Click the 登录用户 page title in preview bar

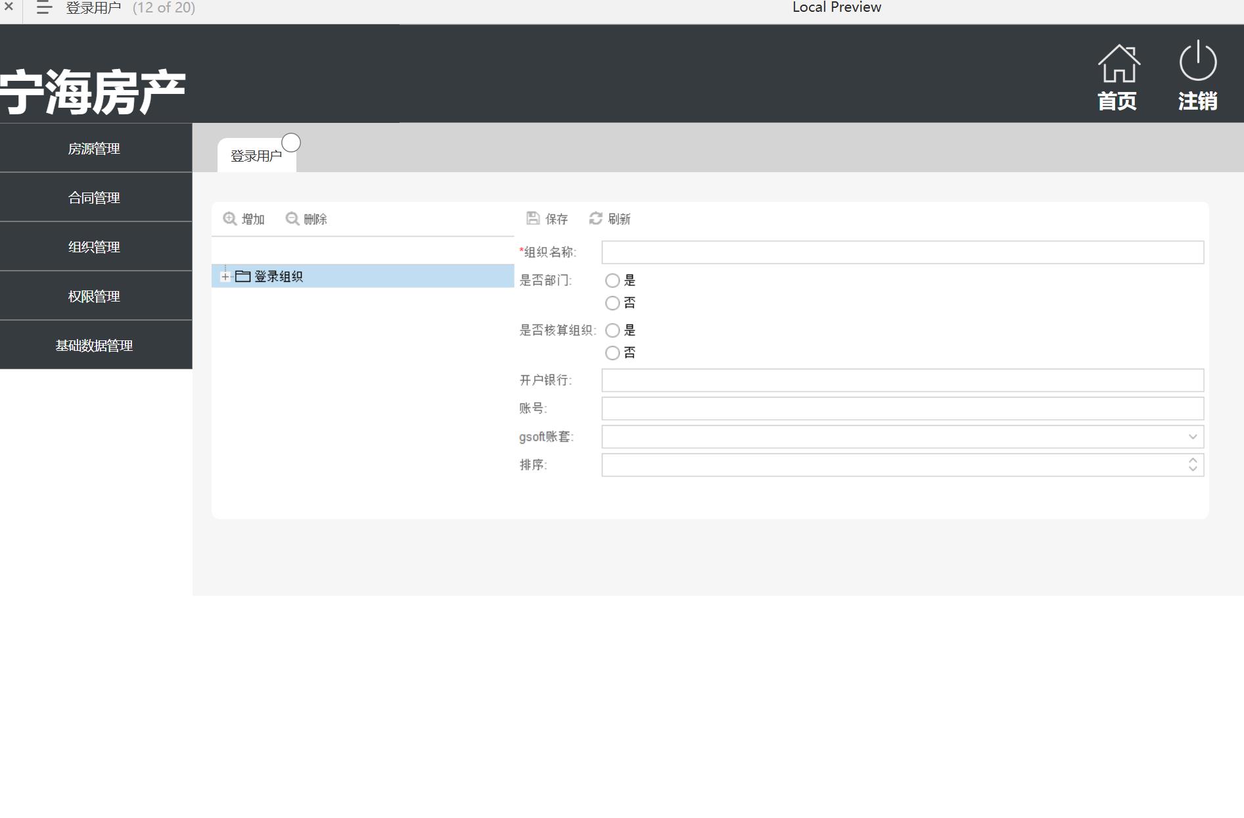93,8
